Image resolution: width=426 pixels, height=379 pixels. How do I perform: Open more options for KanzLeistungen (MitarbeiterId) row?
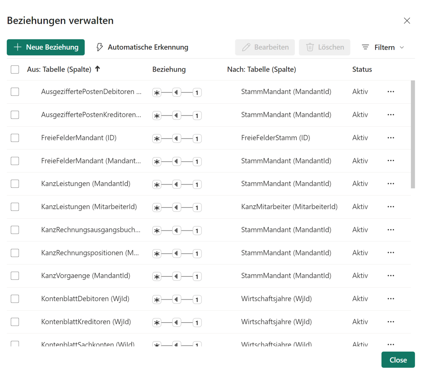click(x=391, y=207)
